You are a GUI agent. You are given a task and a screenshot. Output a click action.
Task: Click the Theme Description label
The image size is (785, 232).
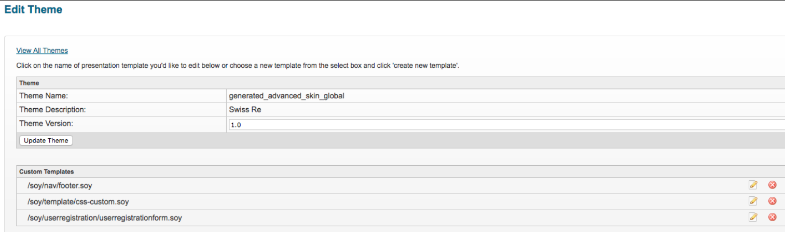click(52, 110)
